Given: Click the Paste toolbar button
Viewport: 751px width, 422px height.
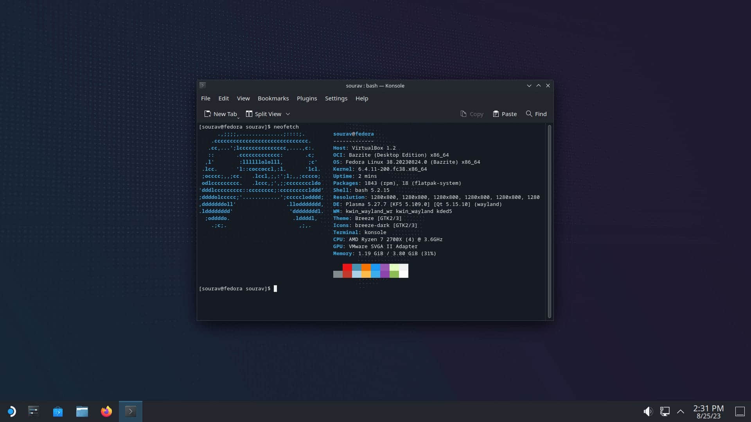Looking at the screenshot, I should pos(505,114).
